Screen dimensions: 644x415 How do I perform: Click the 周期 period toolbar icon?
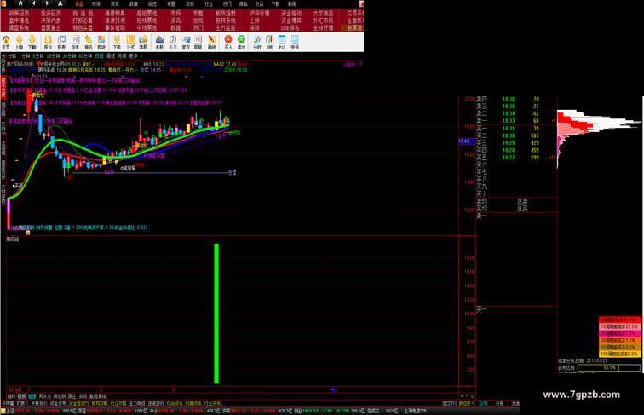tap(198, 43)
